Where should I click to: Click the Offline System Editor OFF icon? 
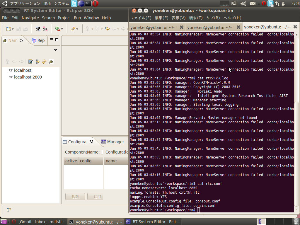(x=45, y=29)
